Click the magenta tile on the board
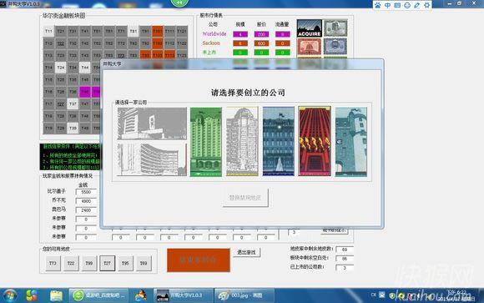The height and width of the screenshot is (303, 484). [84, 92]
